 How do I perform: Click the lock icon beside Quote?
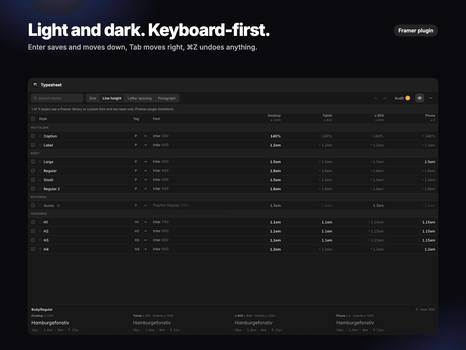pyautogui.click(x=59, y=206)
